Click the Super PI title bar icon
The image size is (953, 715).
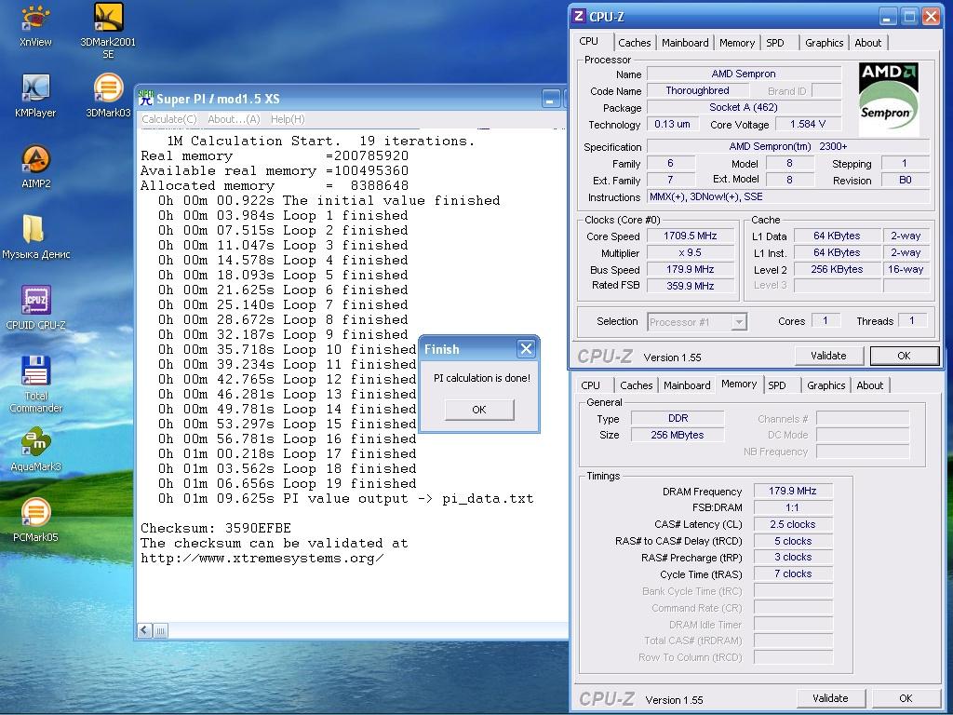pyautogui.click(x=146, y=99)
